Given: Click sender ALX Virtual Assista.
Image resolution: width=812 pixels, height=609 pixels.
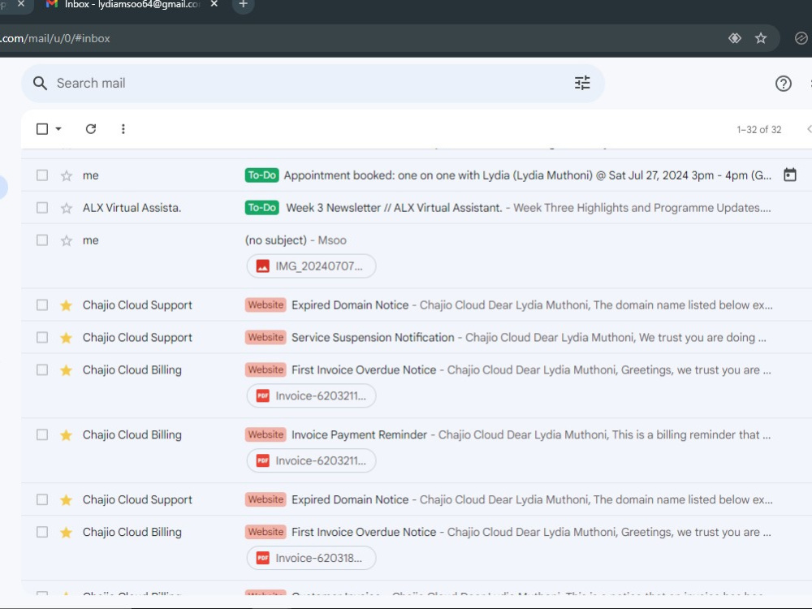Looking at the screenshot, I should point(132,208).
